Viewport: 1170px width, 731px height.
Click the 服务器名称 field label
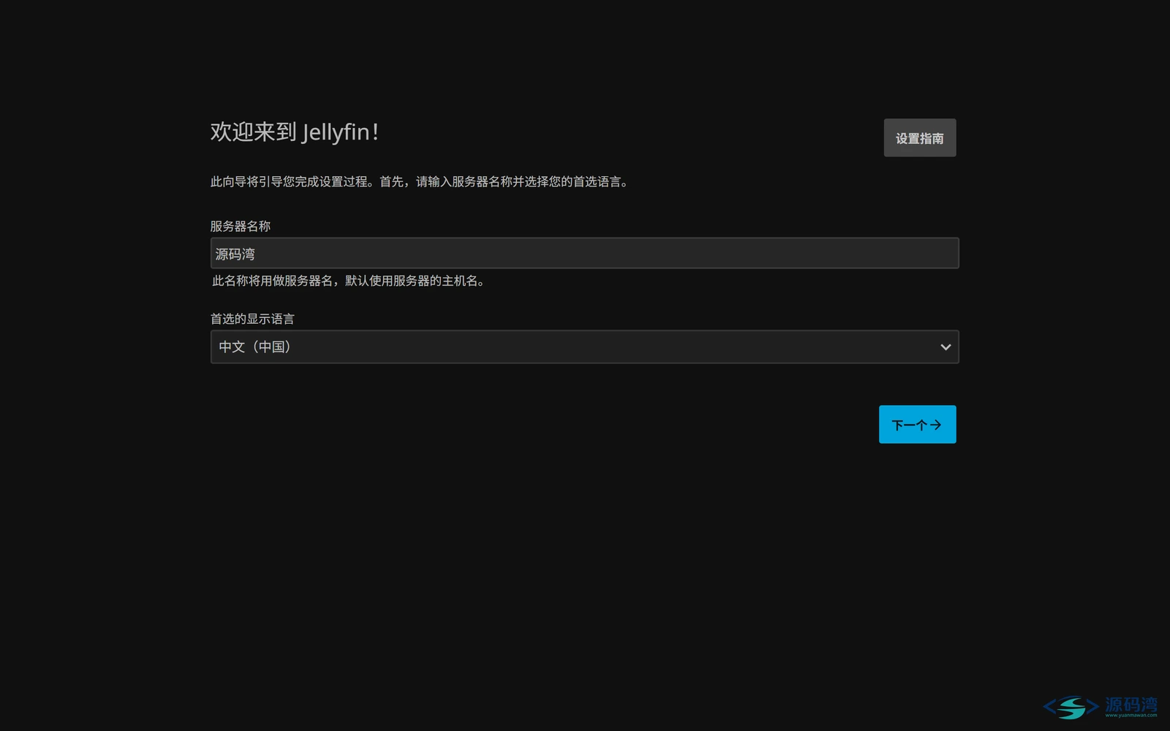click(241, 227)
